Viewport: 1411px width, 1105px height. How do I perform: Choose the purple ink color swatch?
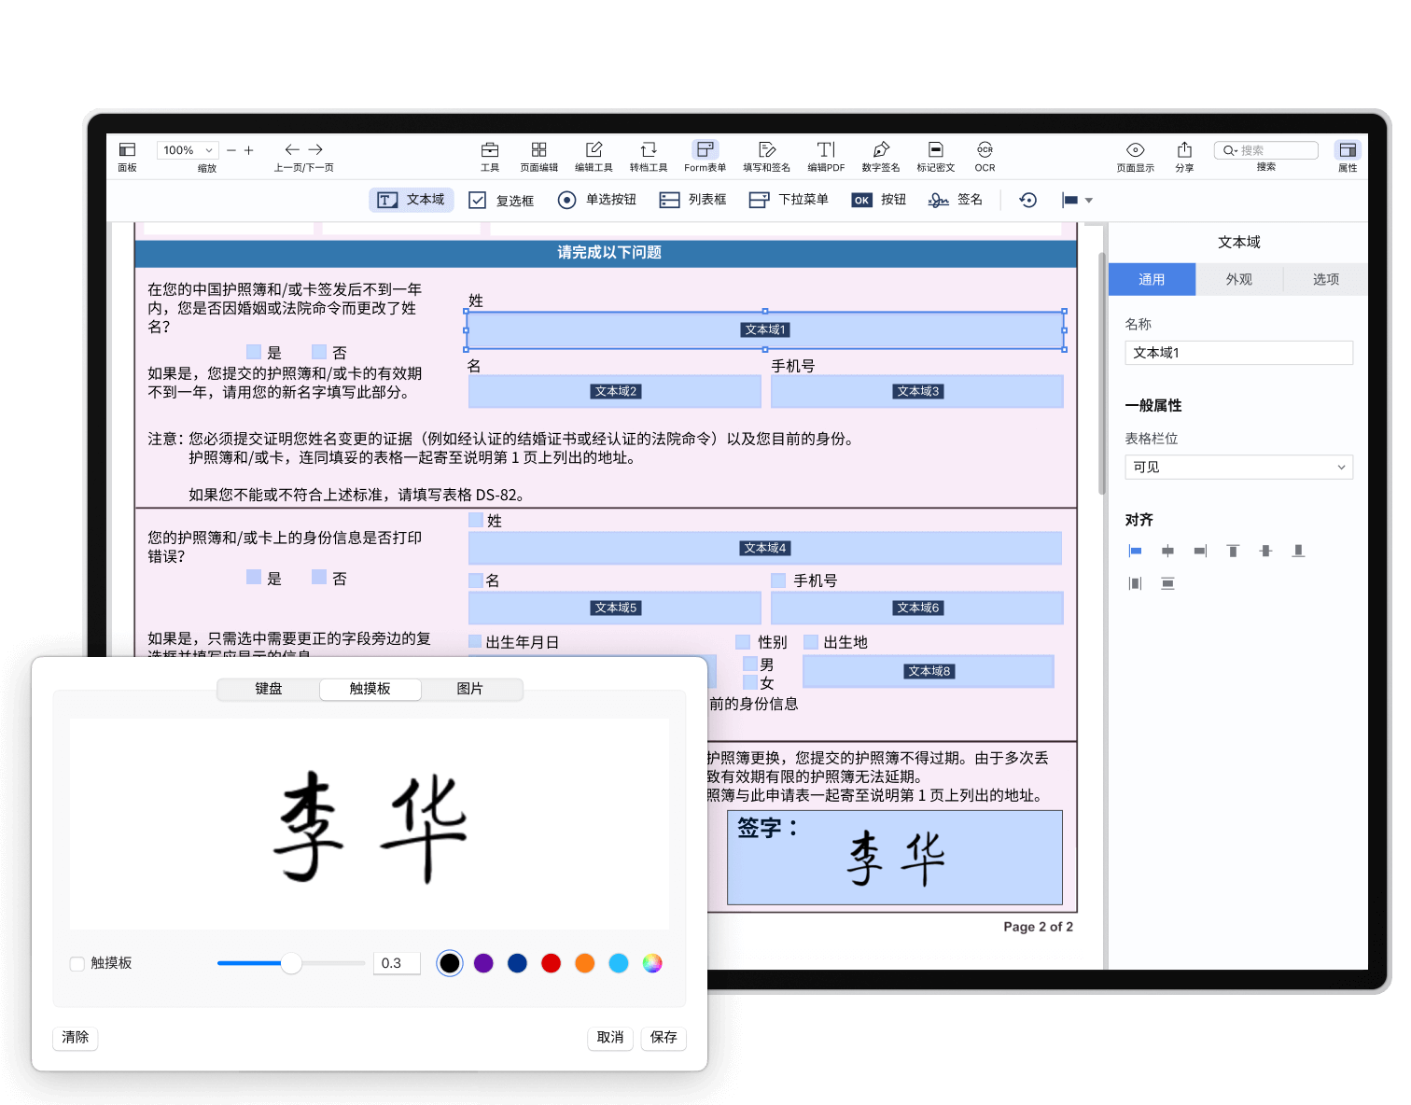click(x=483, y=963)
